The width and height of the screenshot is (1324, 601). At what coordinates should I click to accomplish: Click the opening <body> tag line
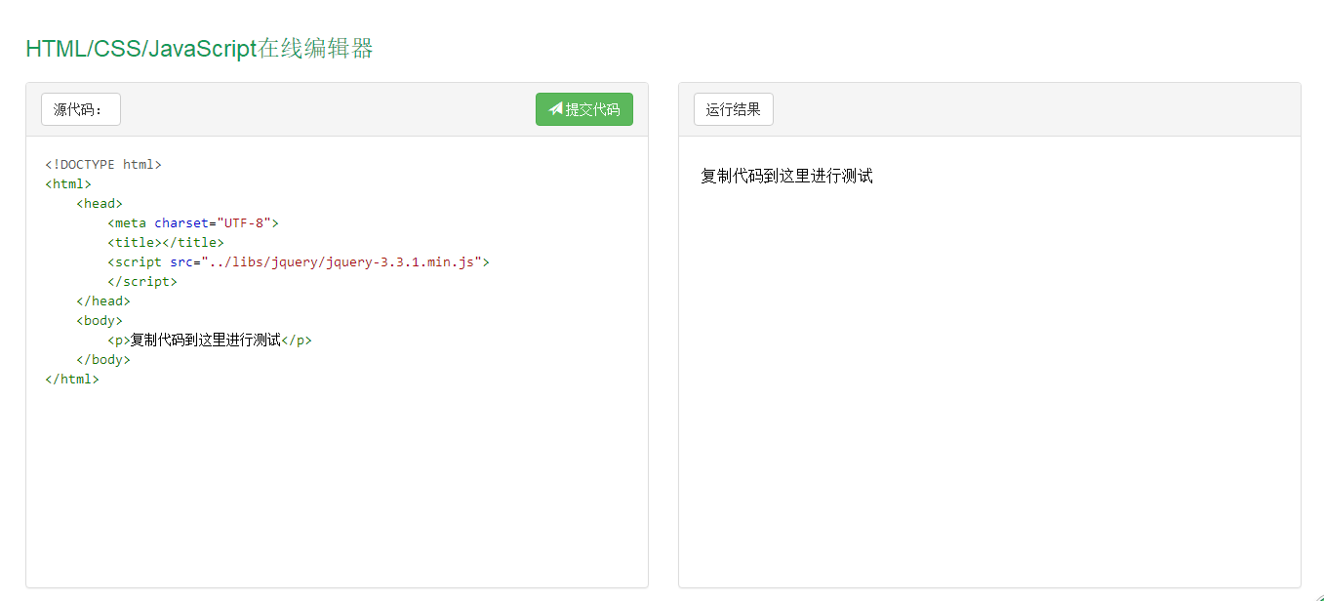[100, 320]
